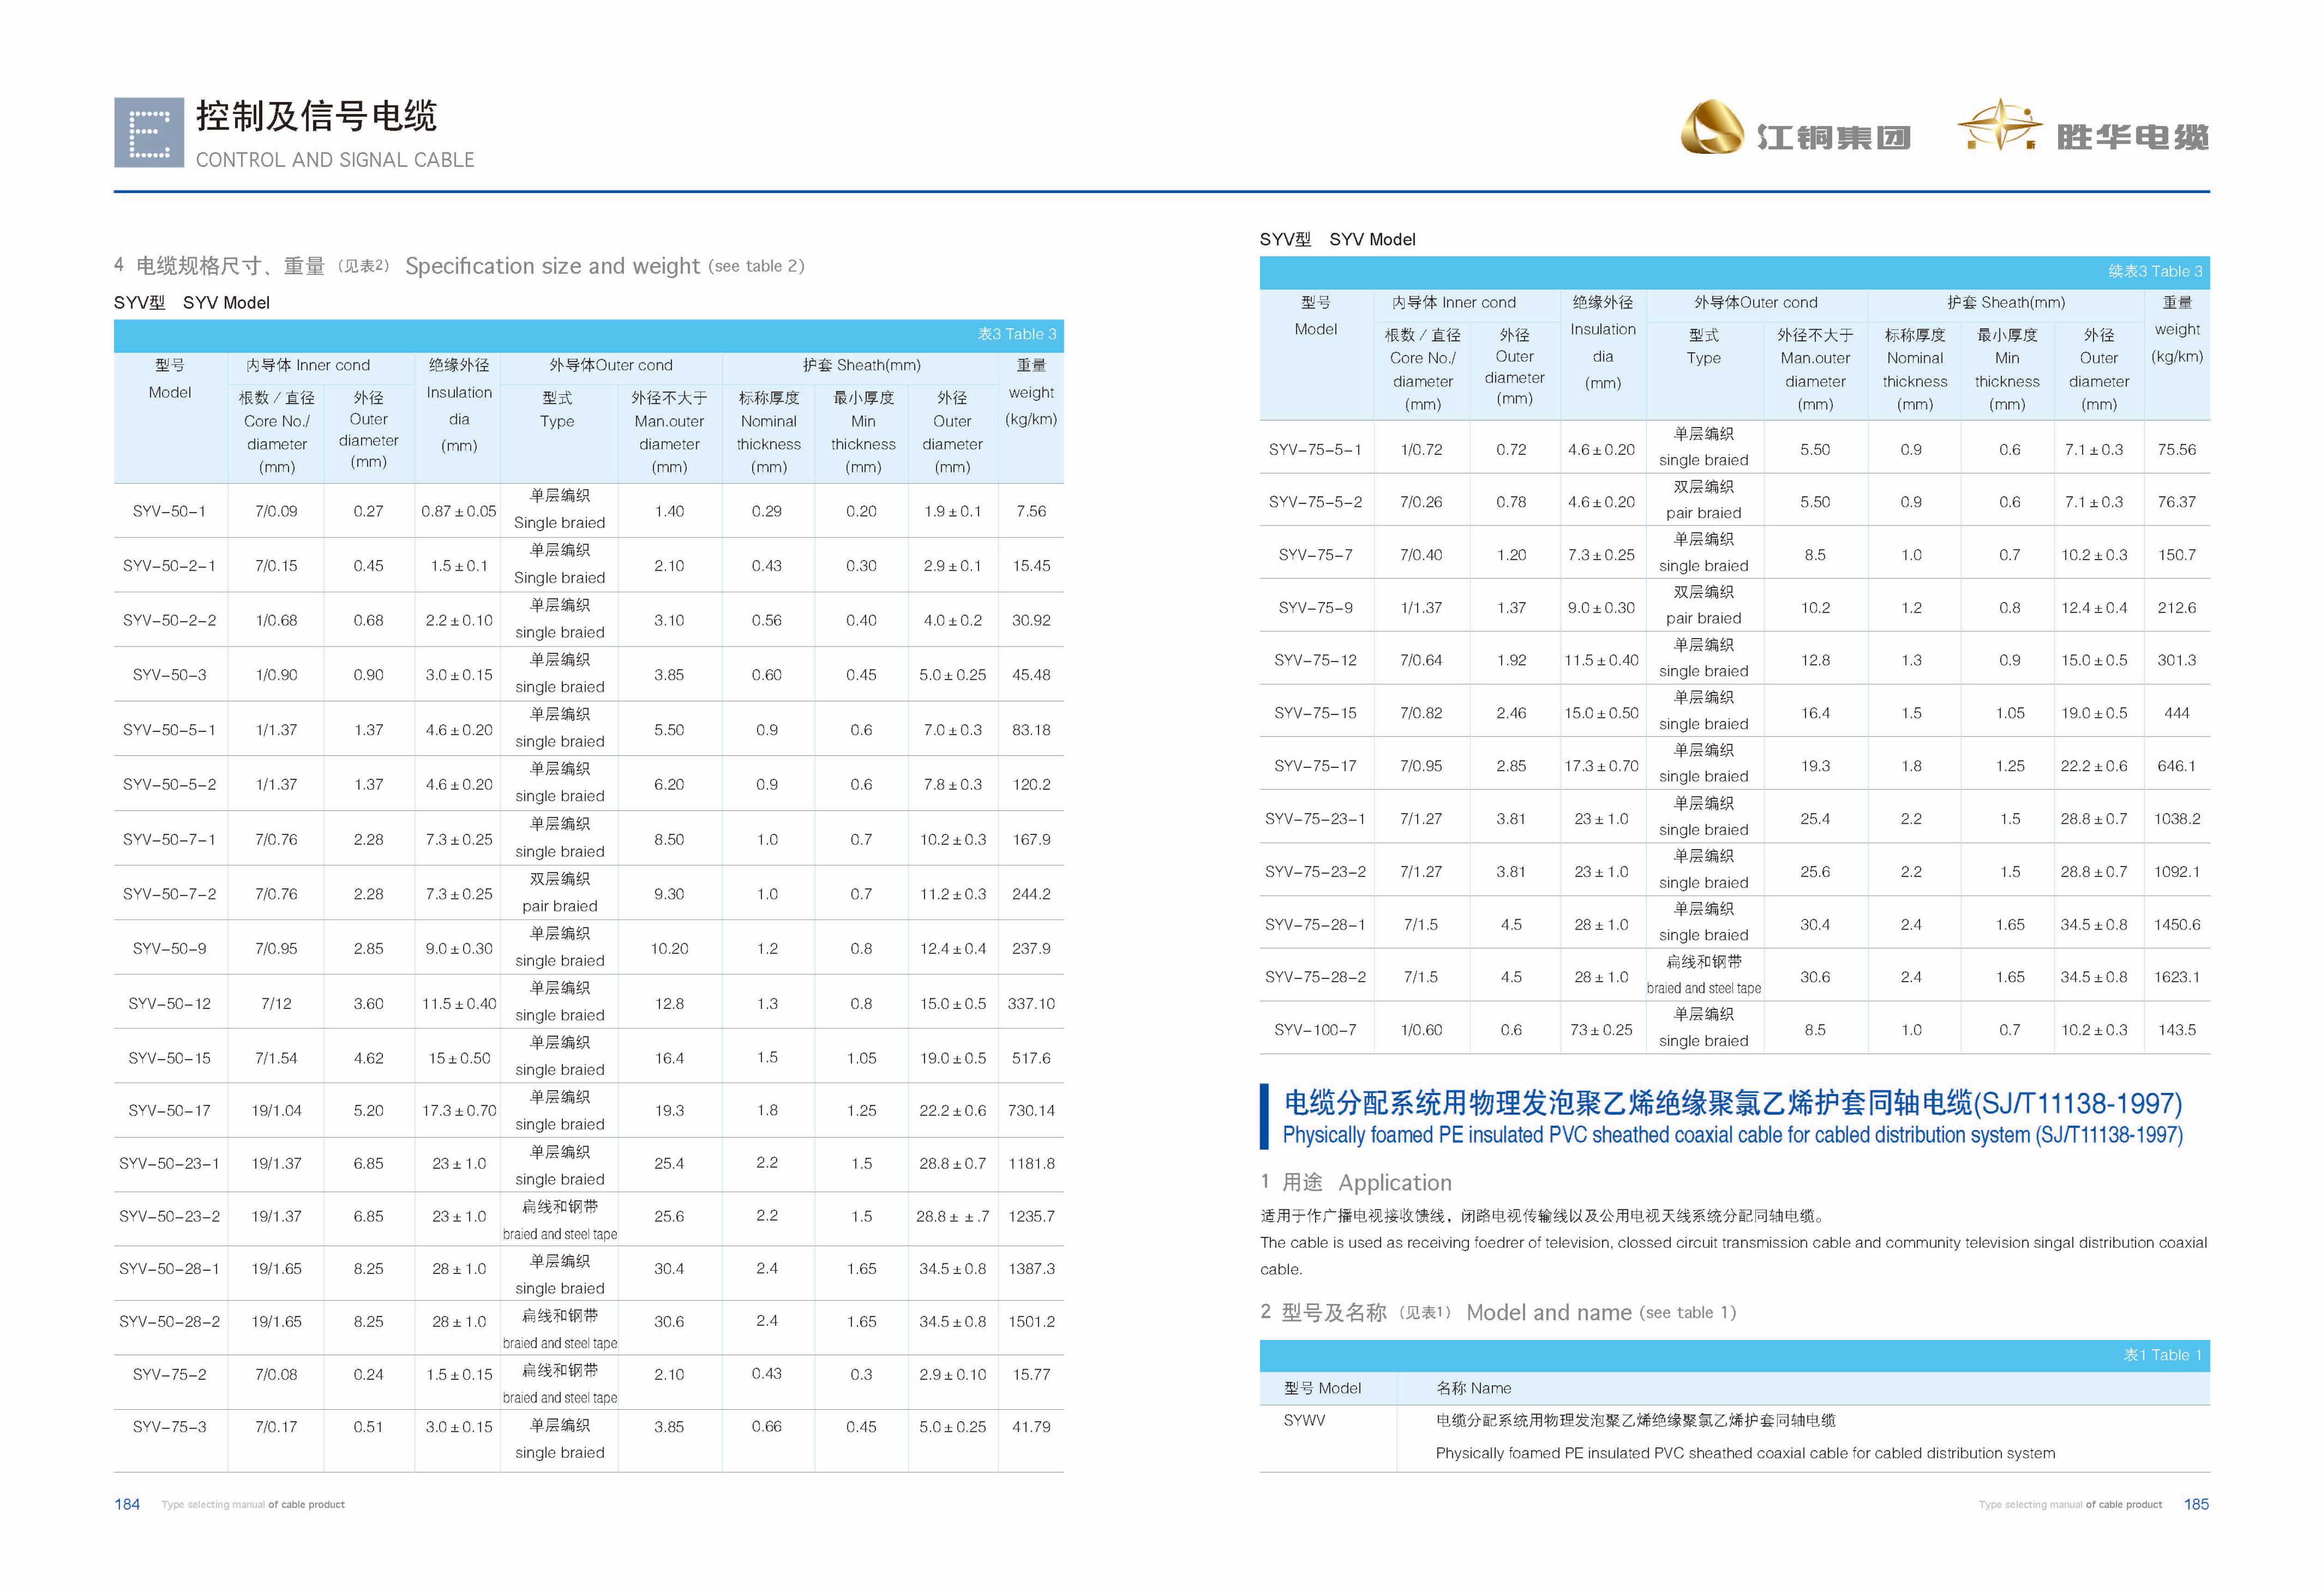Click insulation value 0.87±0.05
This screenshot has height=1587, width=2324.
[459, 511]
